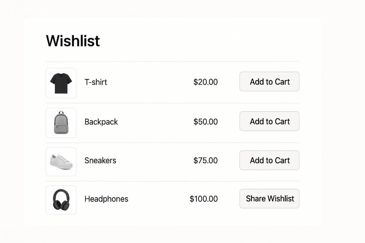
Task: Click the Share Wishlist button
Action: click(x=269, y=199)
